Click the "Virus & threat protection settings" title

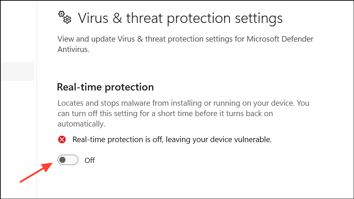tap(180, 18)
